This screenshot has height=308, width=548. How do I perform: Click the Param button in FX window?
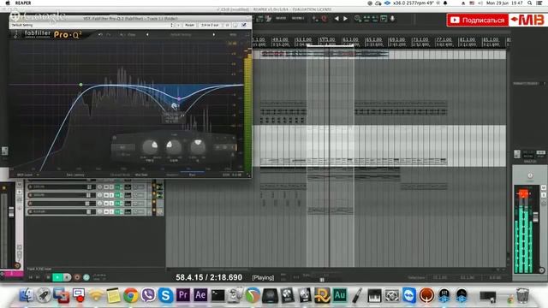[x=190, y=25]
